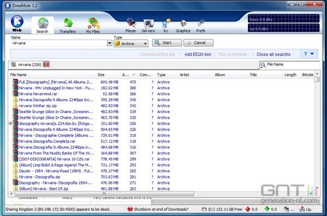Viewport: 327px width, 216px height.
Task: Open the Transfers section
Action: tap(68, 26)
